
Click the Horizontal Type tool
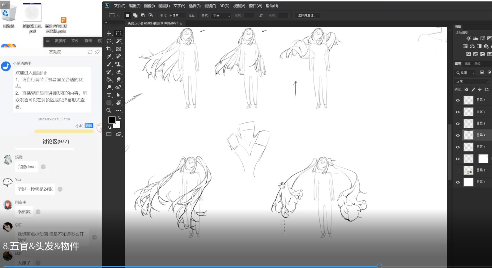pos(109,95)
